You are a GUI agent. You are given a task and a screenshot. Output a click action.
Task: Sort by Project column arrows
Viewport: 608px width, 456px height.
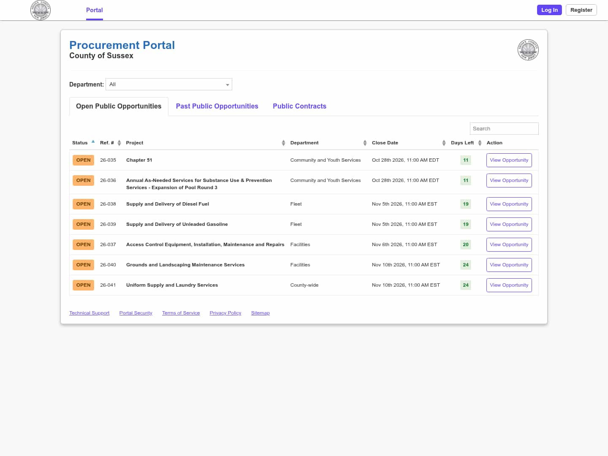(x=283, y=143)
